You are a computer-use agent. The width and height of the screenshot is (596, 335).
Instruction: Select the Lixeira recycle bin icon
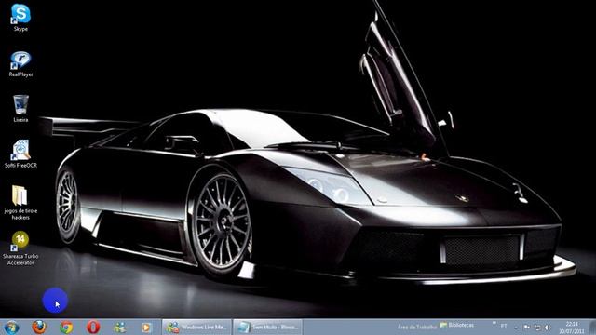20,108
